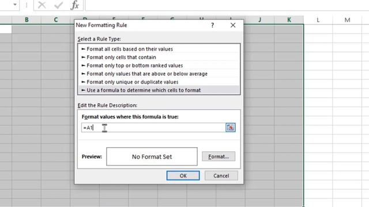Click the range selector icon in formula field
369x207 pixels.
tap(231, 128)
